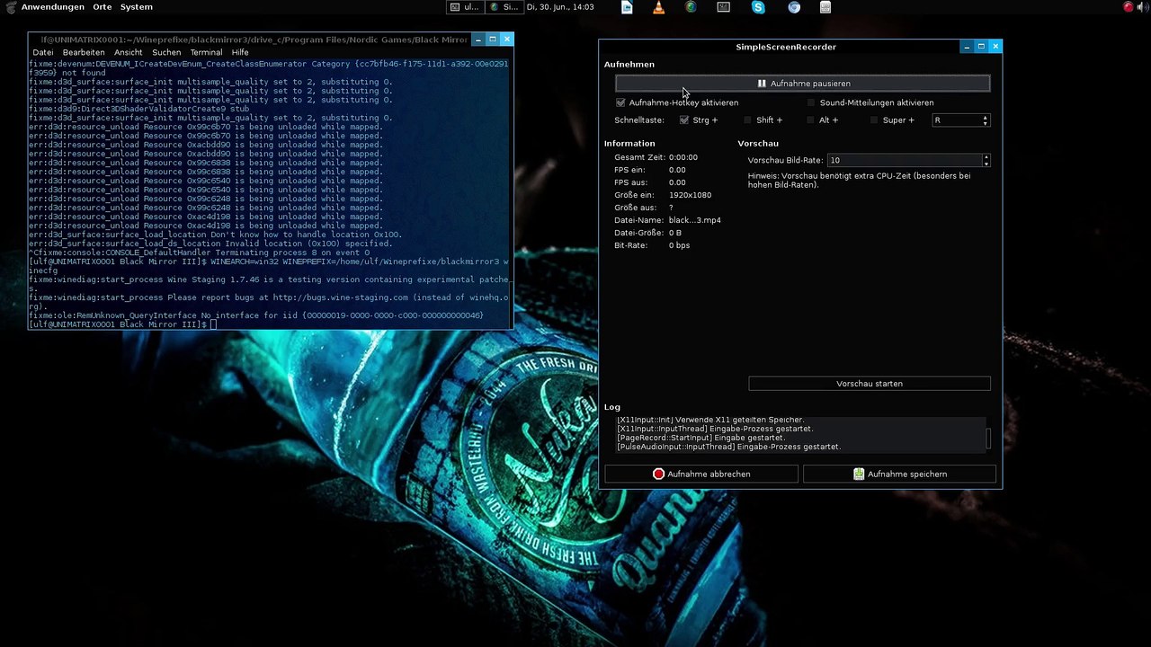
Task: Click the SimpleScreenRecorder window title bar
Action: click(x=785, y=47)
